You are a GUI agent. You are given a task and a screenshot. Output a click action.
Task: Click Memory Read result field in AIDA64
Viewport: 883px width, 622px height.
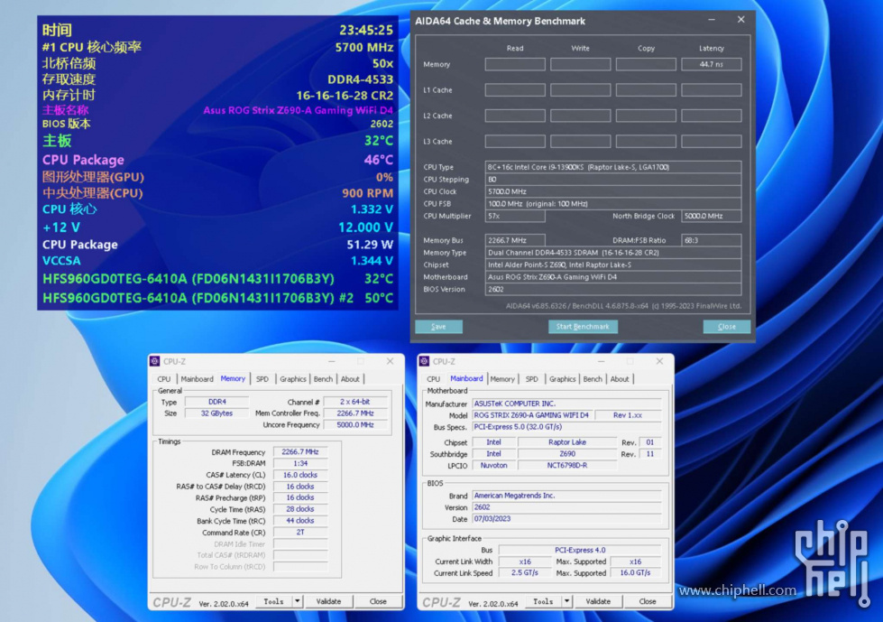(515, 64)
